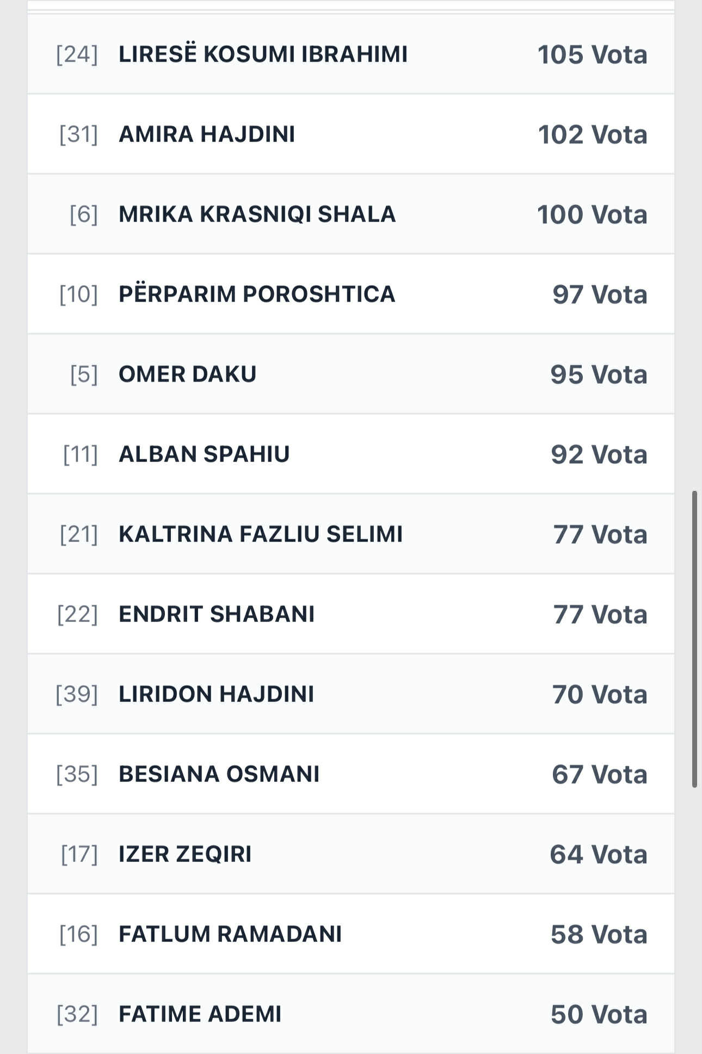This screenshot has width=702, height=1054.
Task: Click candidate Omer Daku
Action: pos(187,374)
